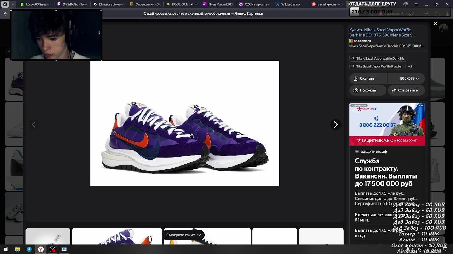Image resolution: width=453 pixels, height=254 pixels.
Task: Open Yandex Browser from the taskbar
Action: click(x=41, y=249)
